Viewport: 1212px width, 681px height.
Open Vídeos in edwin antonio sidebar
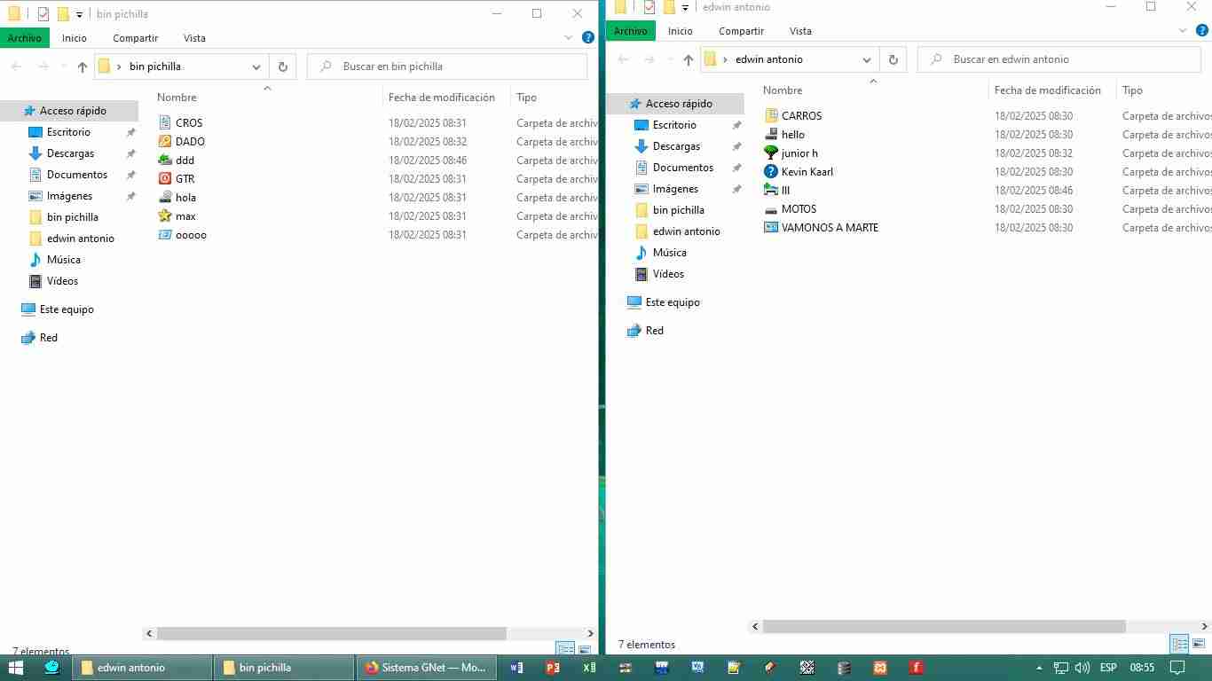click(668, 274)
